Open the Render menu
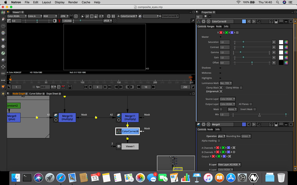Viewport: 297px width, 185px height. pyautogui.click(x=73, y=2)
